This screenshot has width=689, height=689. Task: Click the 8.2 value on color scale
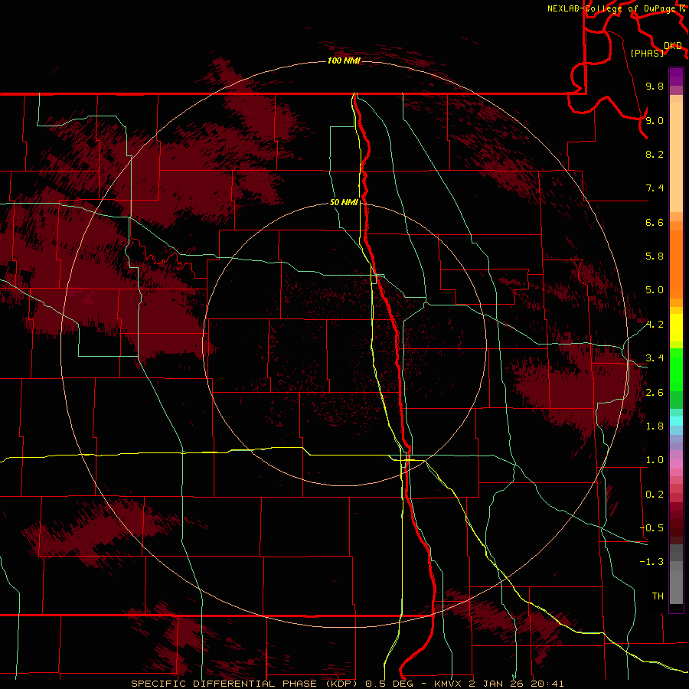coord(655,154)
